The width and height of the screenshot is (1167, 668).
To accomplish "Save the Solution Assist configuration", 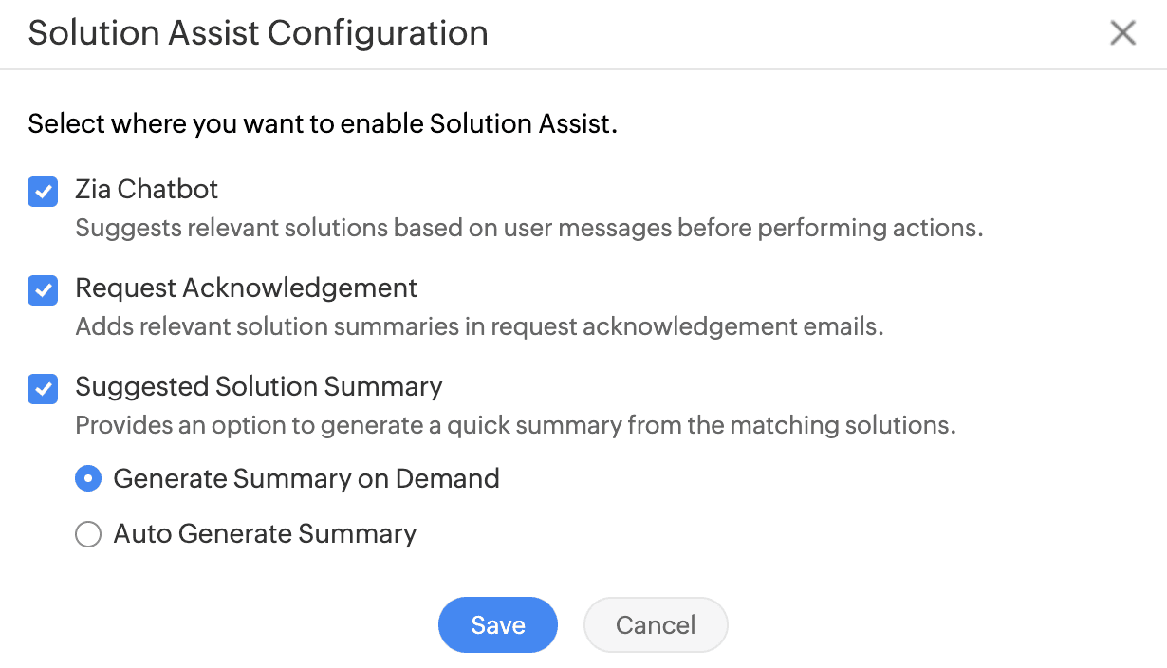I will [497, 624].
